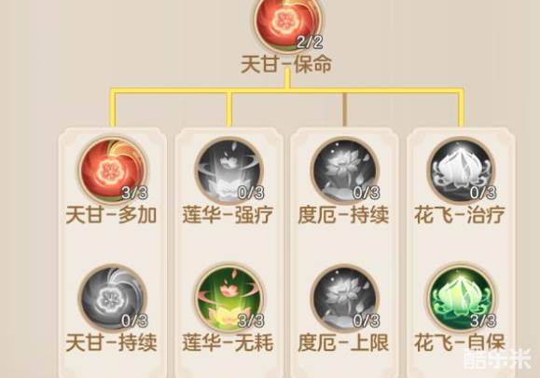This screenshot has width=540, height=378.
Task: Select the 天甘-保命 root skill icon
Action: pyautogui.click(x=288, y=23)
